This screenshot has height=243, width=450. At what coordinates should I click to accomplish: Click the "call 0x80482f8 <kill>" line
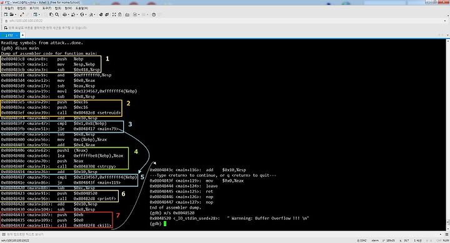56,226
